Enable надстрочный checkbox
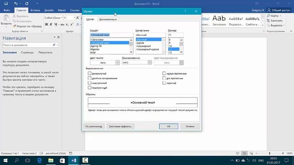294x165 pixels. click(90, 82)
